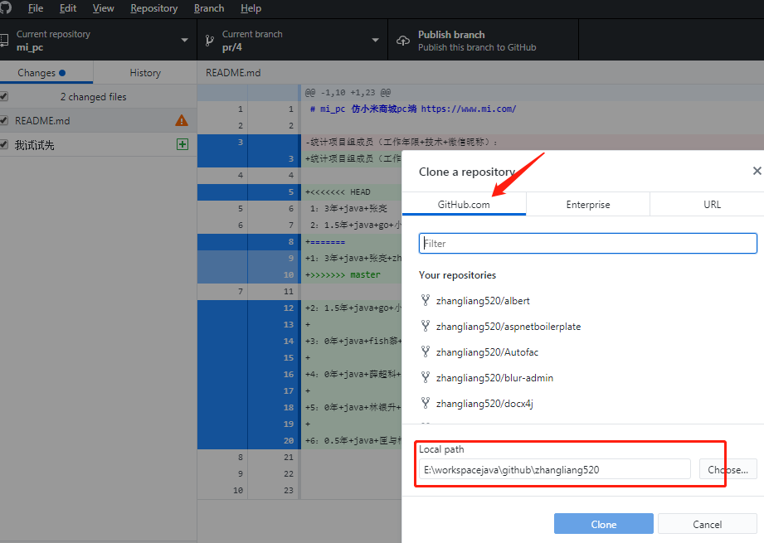764x543 pixels.
Task: Click the branch icon beside pr/4
Action: click(x=210, y=41)
